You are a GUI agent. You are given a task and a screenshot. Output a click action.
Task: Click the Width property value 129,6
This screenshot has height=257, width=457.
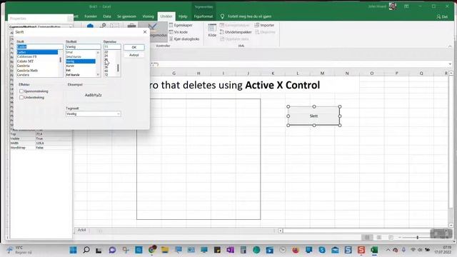tap(54, 143)
